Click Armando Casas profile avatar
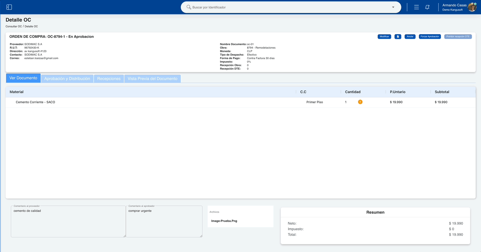The width and height of the screenshot is (481, 252). (x=472, y=7)
